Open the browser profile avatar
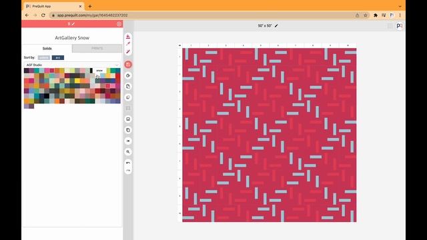Image resolution: width=427 pixels, height=240 pixels. (x=392, y=15)
